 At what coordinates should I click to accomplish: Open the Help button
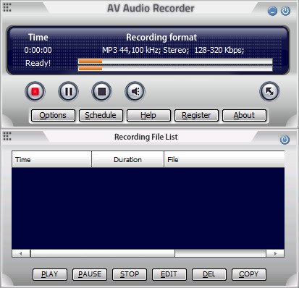[148, 115]
